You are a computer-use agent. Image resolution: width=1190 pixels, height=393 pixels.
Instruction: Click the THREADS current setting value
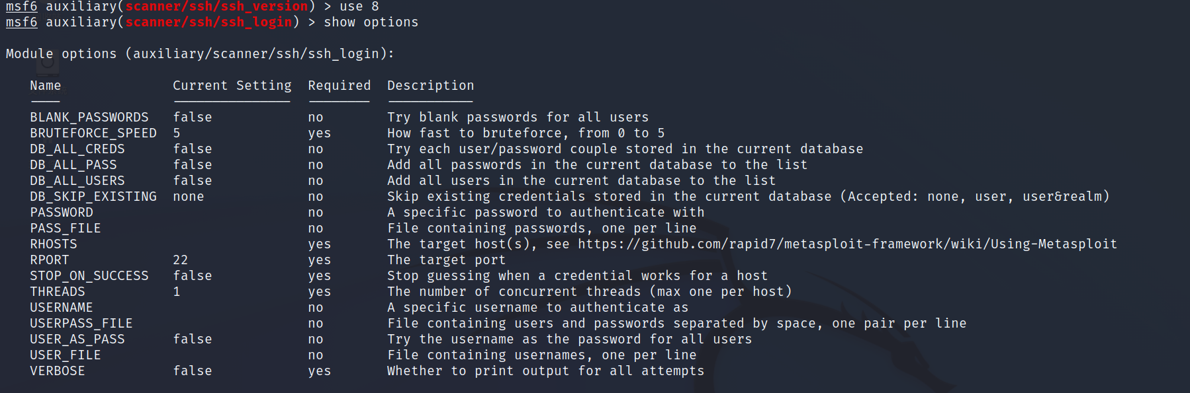coord(177,292)
